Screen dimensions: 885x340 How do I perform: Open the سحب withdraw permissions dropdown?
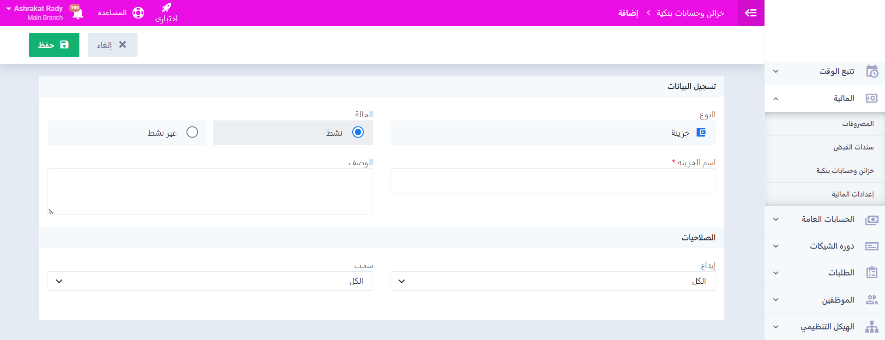tap(210, 281)
